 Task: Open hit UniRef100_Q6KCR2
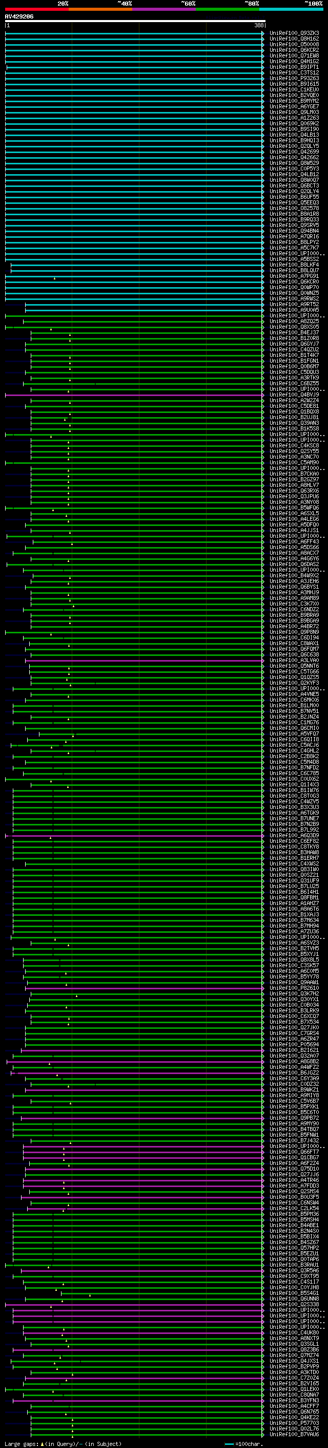click(294, 50)
